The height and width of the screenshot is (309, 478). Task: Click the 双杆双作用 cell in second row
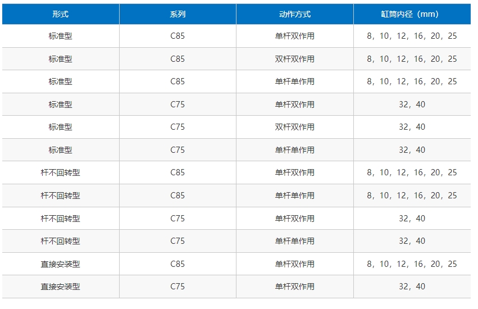point(295,59)
